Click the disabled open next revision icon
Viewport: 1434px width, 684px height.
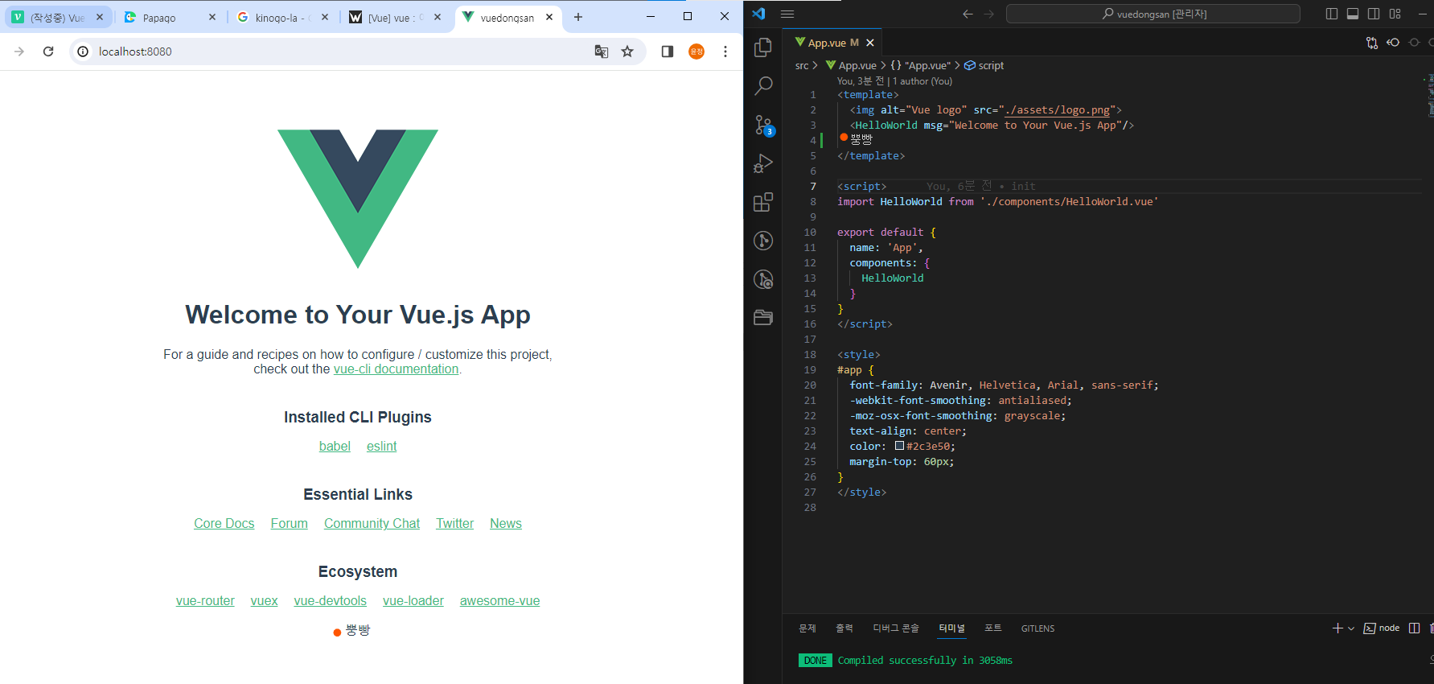(x=1414, y=43)
